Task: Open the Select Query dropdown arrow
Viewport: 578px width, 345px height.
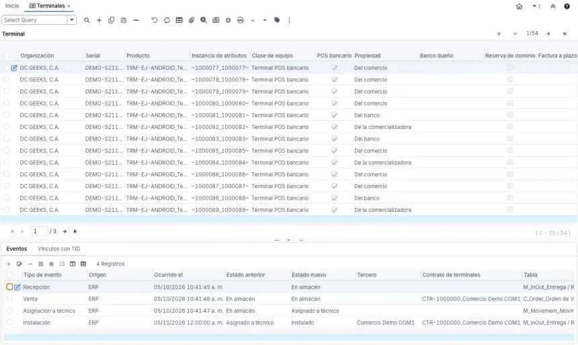Action: 72,20
